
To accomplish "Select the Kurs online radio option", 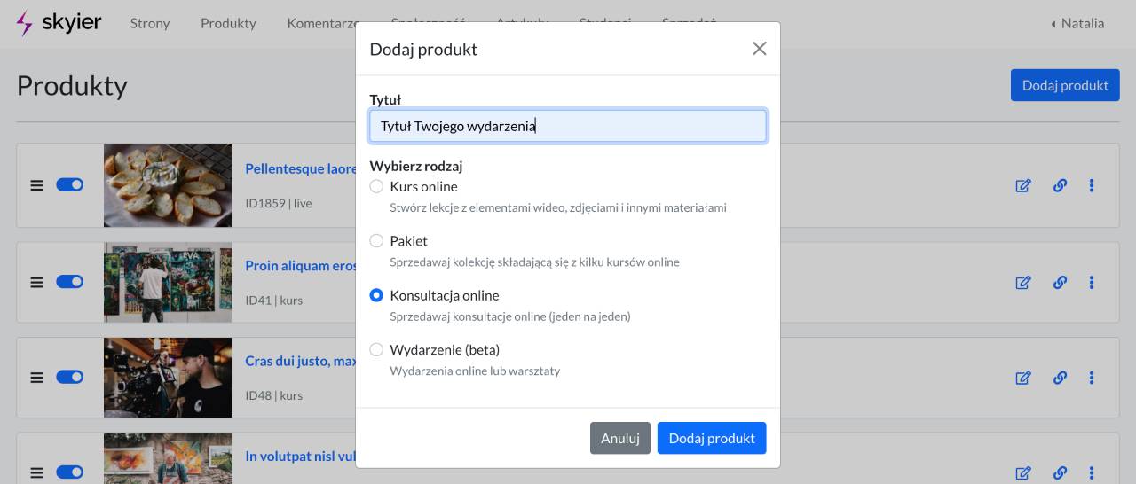I will (376, 187).
